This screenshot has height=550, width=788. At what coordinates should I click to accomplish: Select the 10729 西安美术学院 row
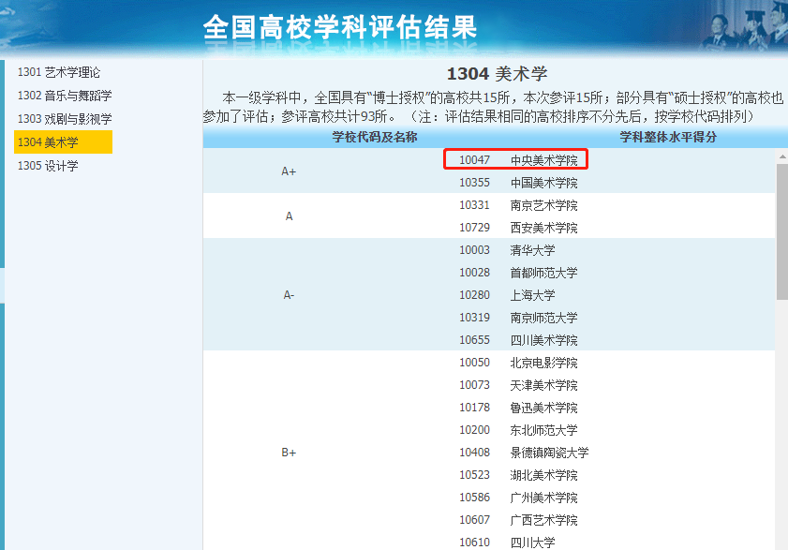[518, 228]
